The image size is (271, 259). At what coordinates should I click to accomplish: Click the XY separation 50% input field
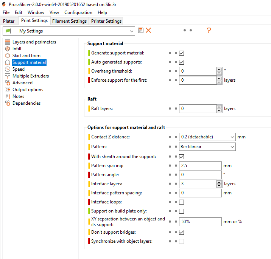[200, 222]
